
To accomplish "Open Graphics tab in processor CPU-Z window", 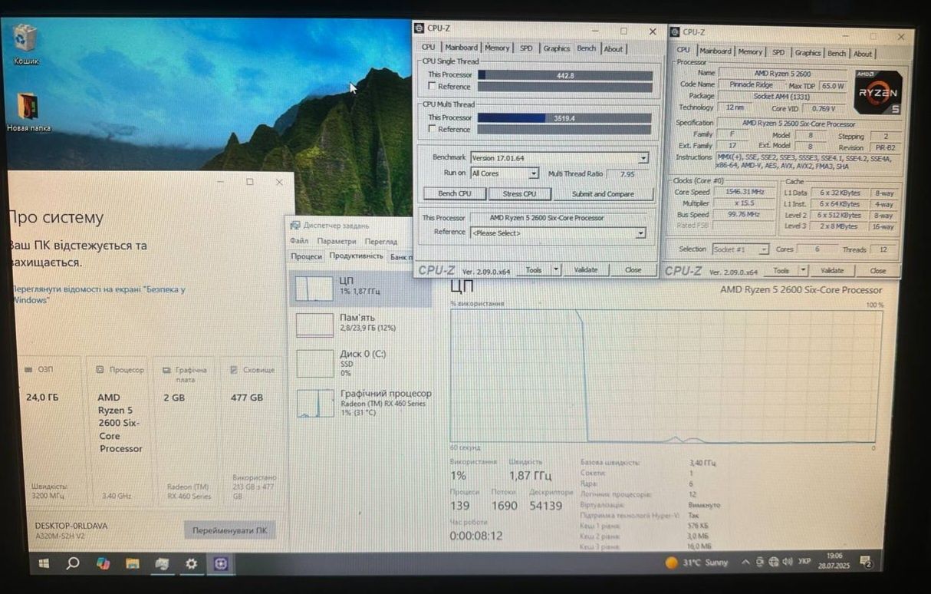I will pos(808,53).
